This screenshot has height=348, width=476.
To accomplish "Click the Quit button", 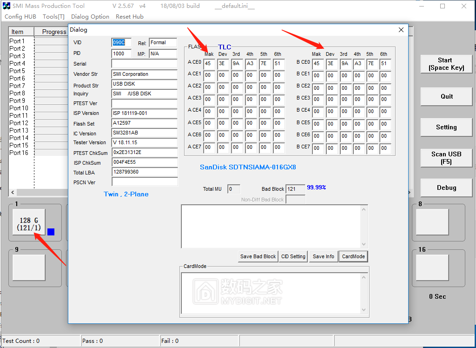I will 446,96.
